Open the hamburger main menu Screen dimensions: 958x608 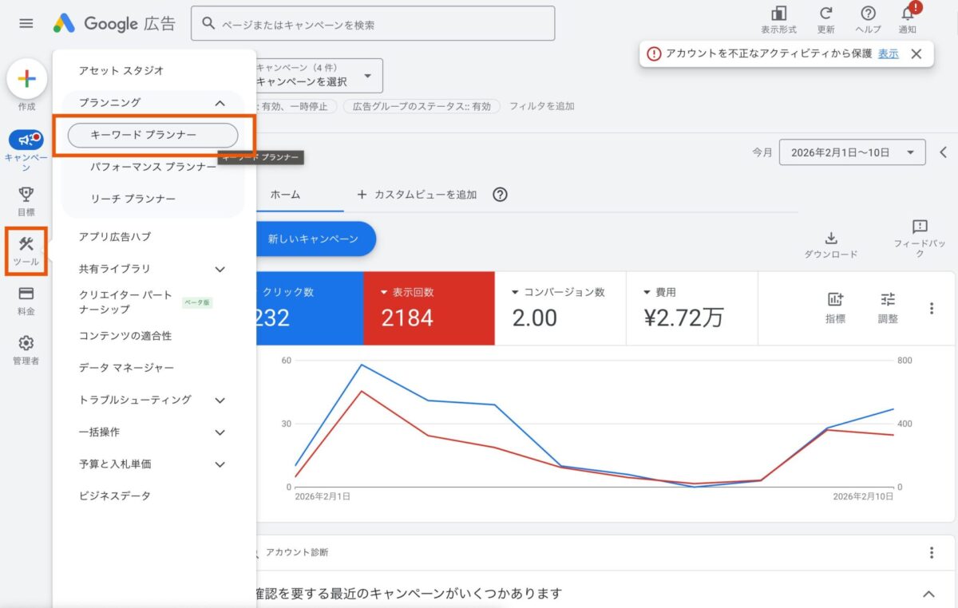pyautogui.click(x=26, y=24)
